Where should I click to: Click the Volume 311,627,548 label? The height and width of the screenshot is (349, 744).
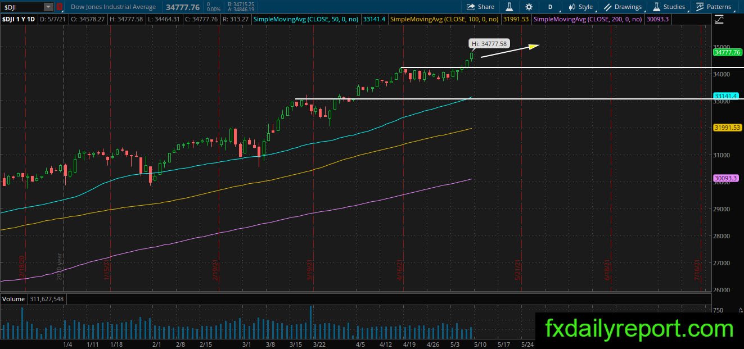coord(33,299)
